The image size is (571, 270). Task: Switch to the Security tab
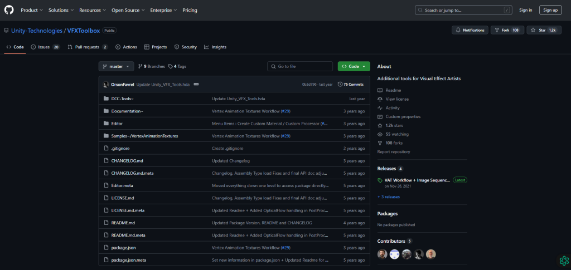click(186, 47)
